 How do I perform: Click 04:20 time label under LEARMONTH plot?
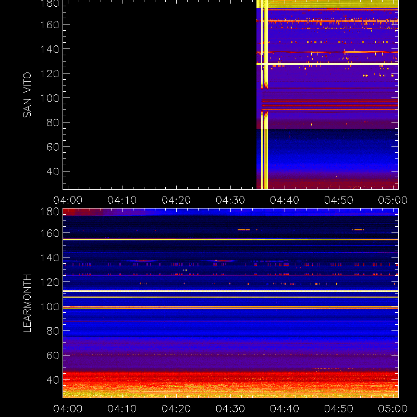click(176, 409)
